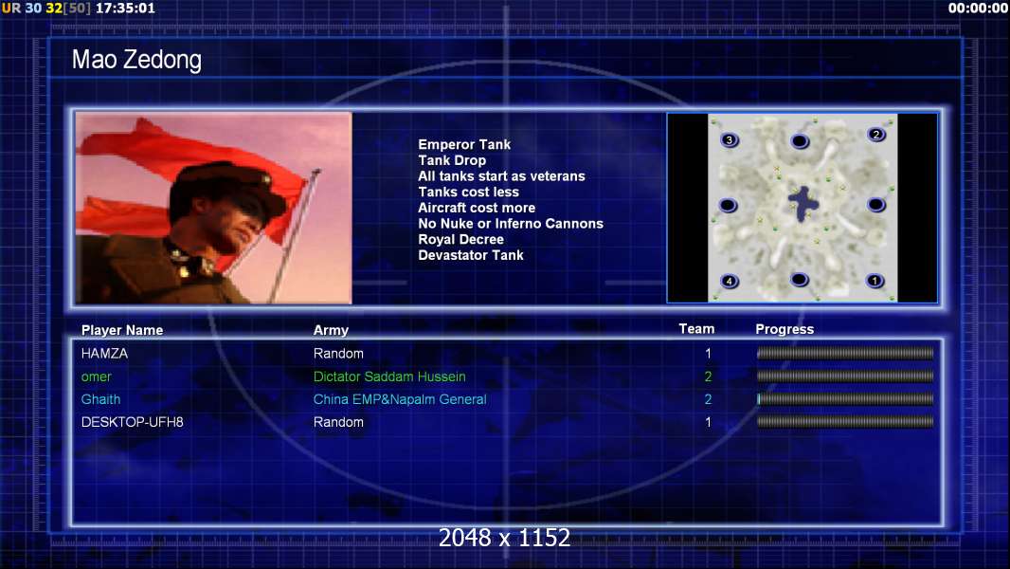The image size is (1010, 569).
Task: Click start position 2 marker on the map
Action: coord(876,135)
